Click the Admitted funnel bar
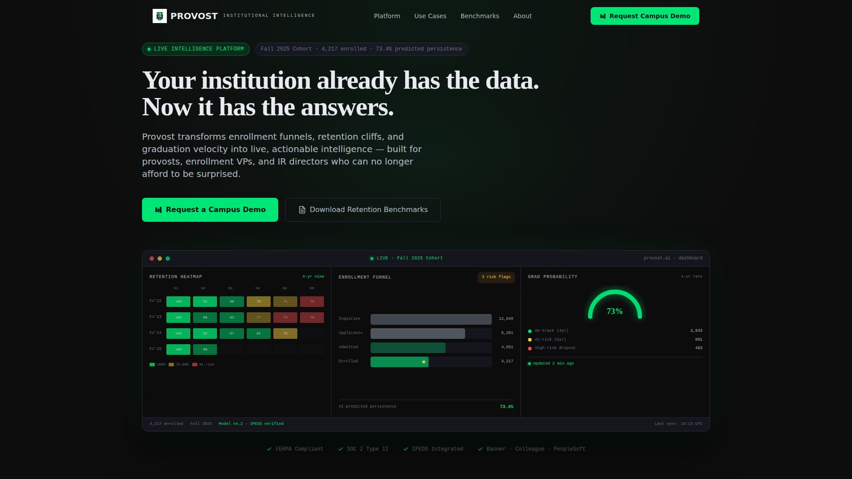This screenshot has height=479, width=852. (408, 348)
